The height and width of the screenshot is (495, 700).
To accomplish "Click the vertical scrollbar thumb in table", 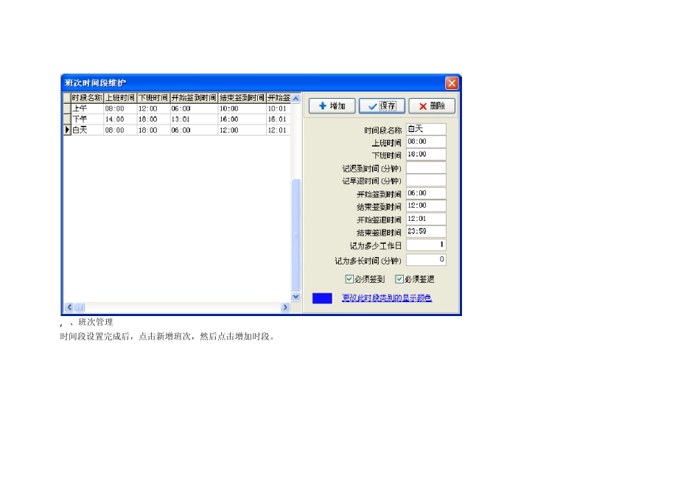I will click(x=295, y=235).
